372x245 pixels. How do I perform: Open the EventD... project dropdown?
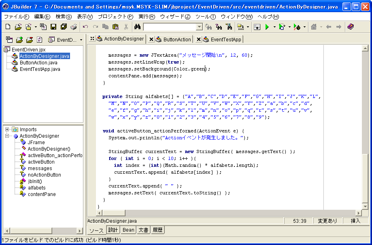pyautogui.click(x=81, y=40)
